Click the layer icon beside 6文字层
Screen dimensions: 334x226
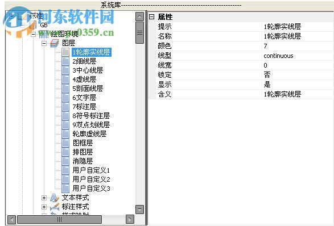point(65,98)
